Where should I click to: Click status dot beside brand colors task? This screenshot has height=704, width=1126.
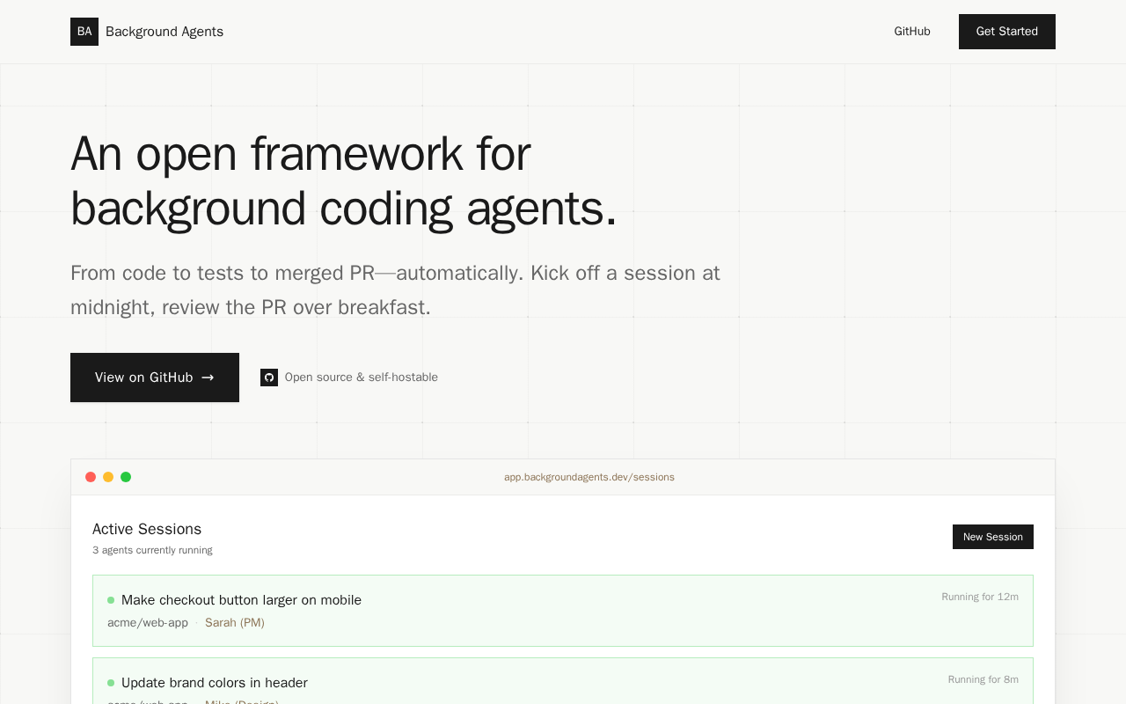tap(111, 683)
